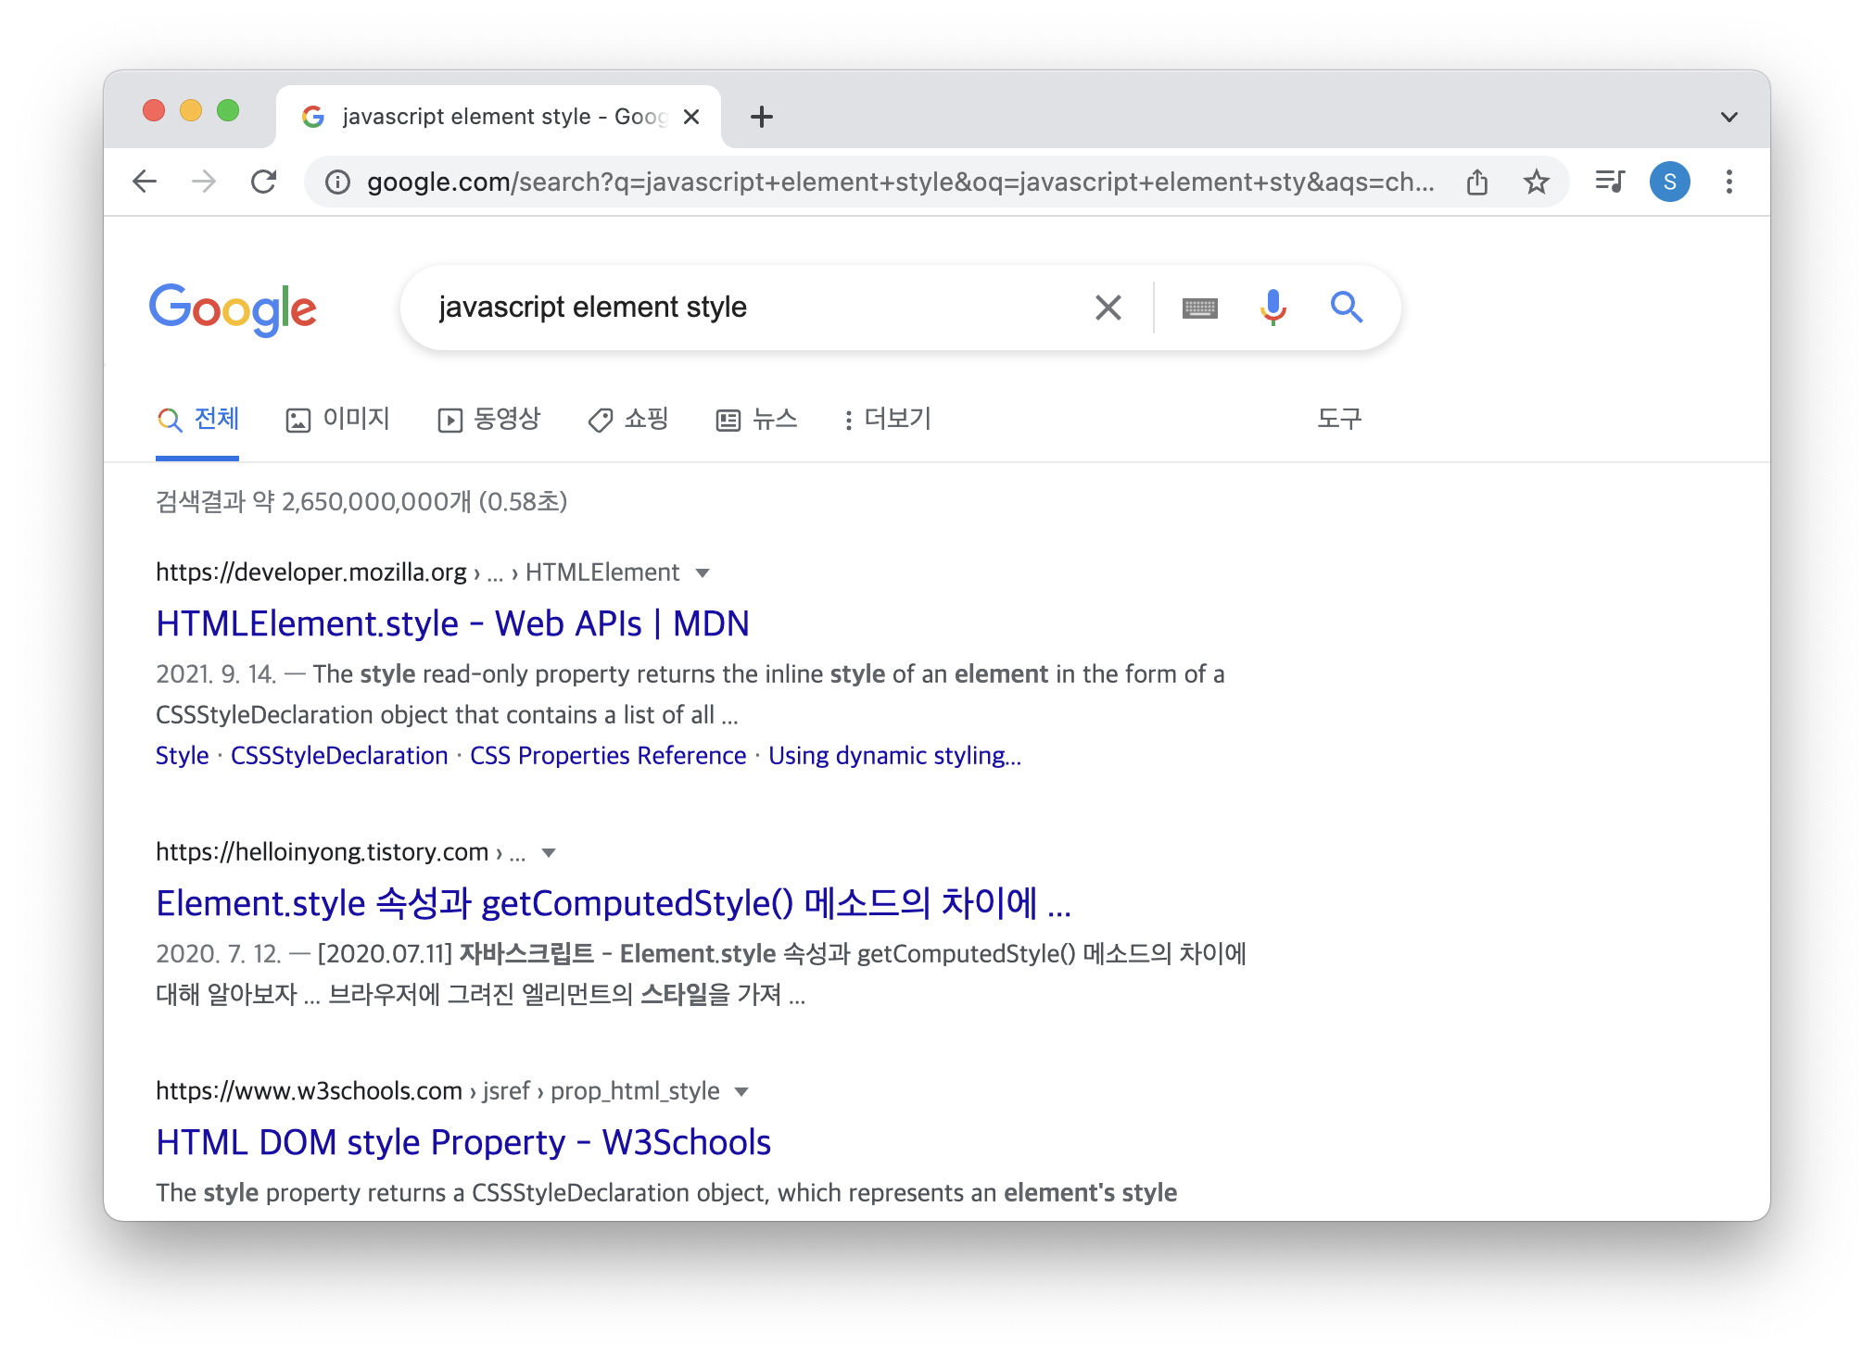Open the on-screen keyboard input tool
This screenshot has height=1358, width=1874.
[x=1199, y=308]
